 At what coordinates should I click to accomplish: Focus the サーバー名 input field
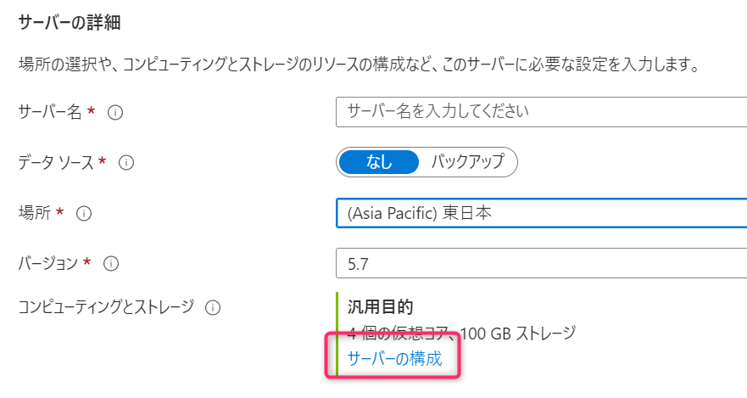tap(541, 112)
